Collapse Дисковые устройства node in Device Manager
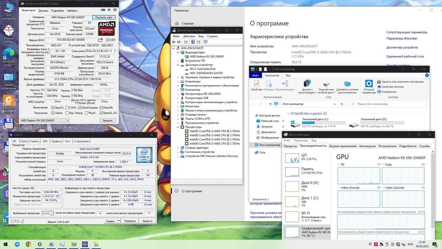This screenshot has height=249, width=442. [178, 65]
